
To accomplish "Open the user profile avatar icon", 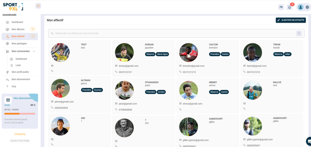I will click(x=300, y=7).
